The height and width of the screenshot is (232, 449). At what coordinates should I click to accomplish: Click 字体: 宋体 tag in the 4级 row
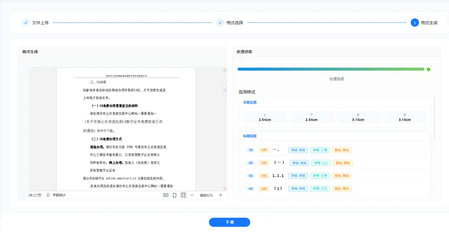coord(298,188)
